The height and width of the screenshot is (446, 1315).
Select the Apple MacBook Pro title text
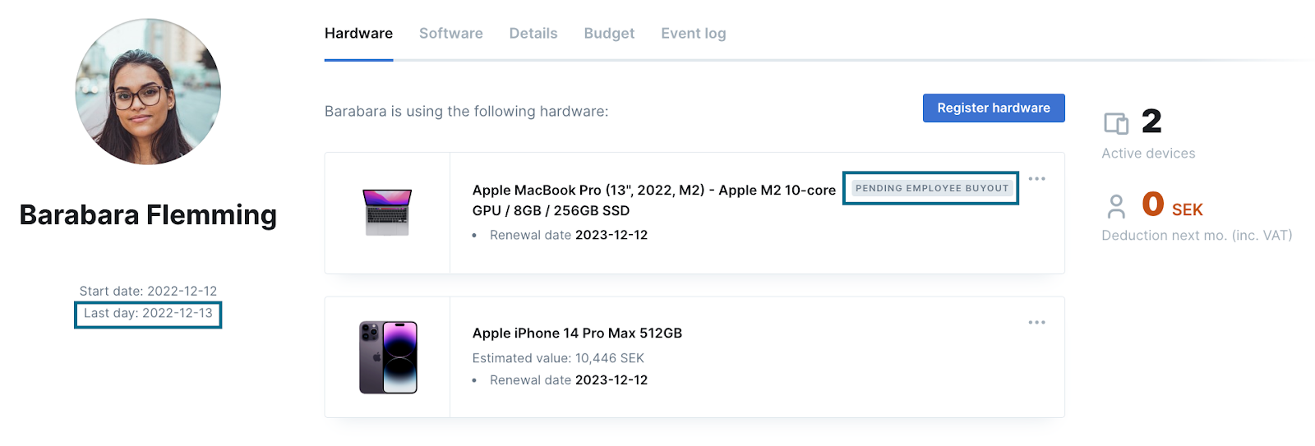(653, 200)
